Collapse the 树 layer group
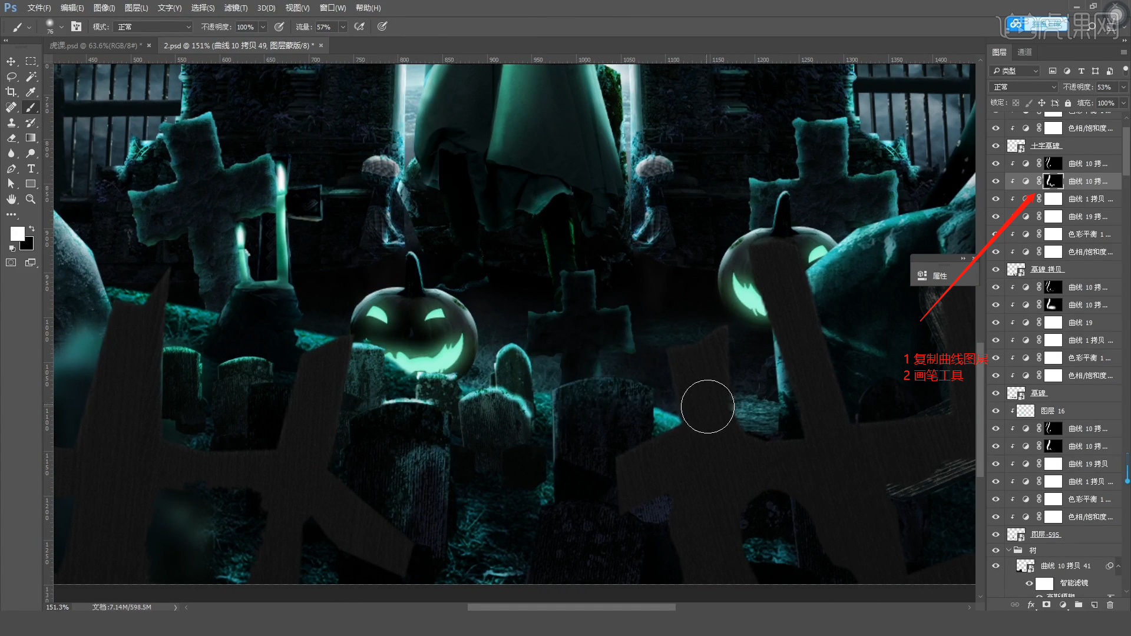This screenshot has height=636, width=1131. [1008, 550]
